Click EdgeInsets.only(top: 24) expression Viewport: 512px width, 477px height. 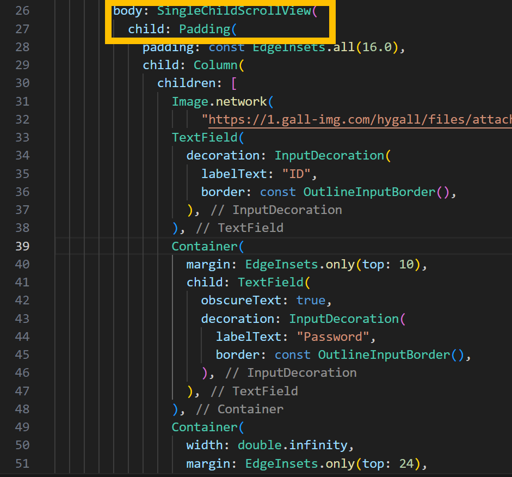point(332,464)
